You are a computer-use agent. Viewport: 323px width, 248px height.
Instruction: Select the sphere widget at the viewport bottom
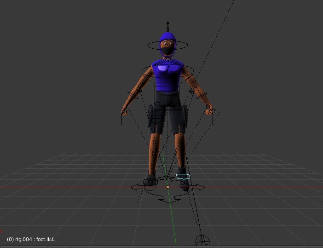202,240
